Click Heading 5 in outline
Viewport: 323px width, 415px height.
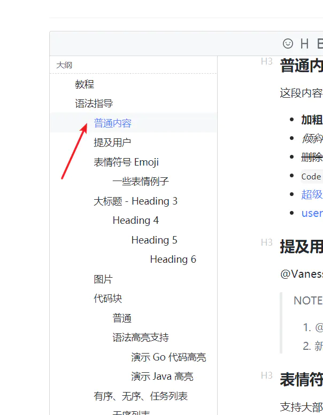coord(154,240)
